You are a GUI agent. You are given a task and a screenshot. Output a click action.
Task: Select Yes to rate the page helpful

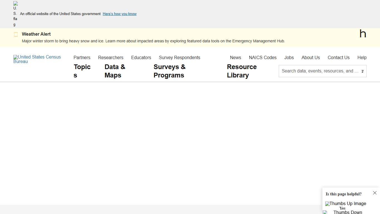click(x=342, y=208)
